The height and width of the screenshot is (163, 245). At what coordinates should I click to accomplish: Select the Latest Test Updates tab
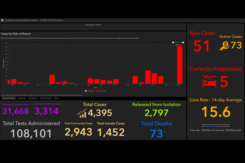coord(46,98)
